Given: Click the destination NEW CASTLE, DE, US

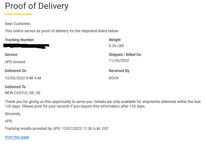Looking at the screenshot, I should tap(22, 93).
